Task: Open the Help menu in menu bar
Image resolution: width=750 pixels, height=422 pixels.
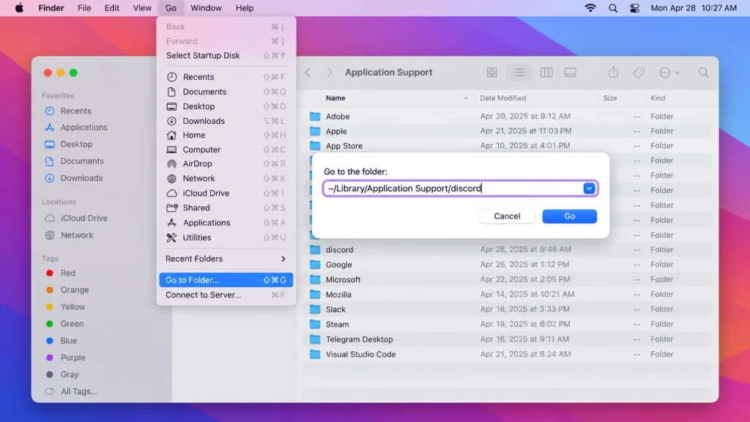Action: (x=245, y=8)
